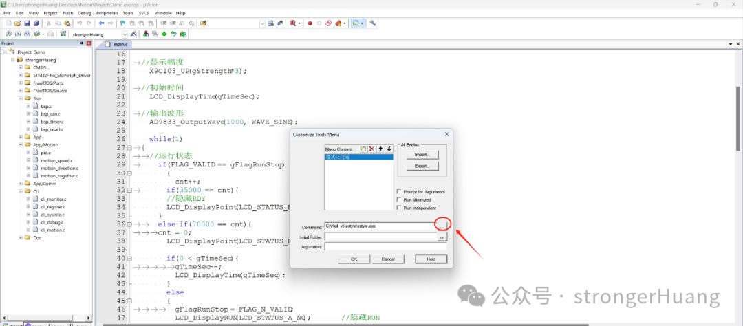The width and height of the screenshot is (743, 326).
Task: Click the Save All icon
Action: pos(36,23)
